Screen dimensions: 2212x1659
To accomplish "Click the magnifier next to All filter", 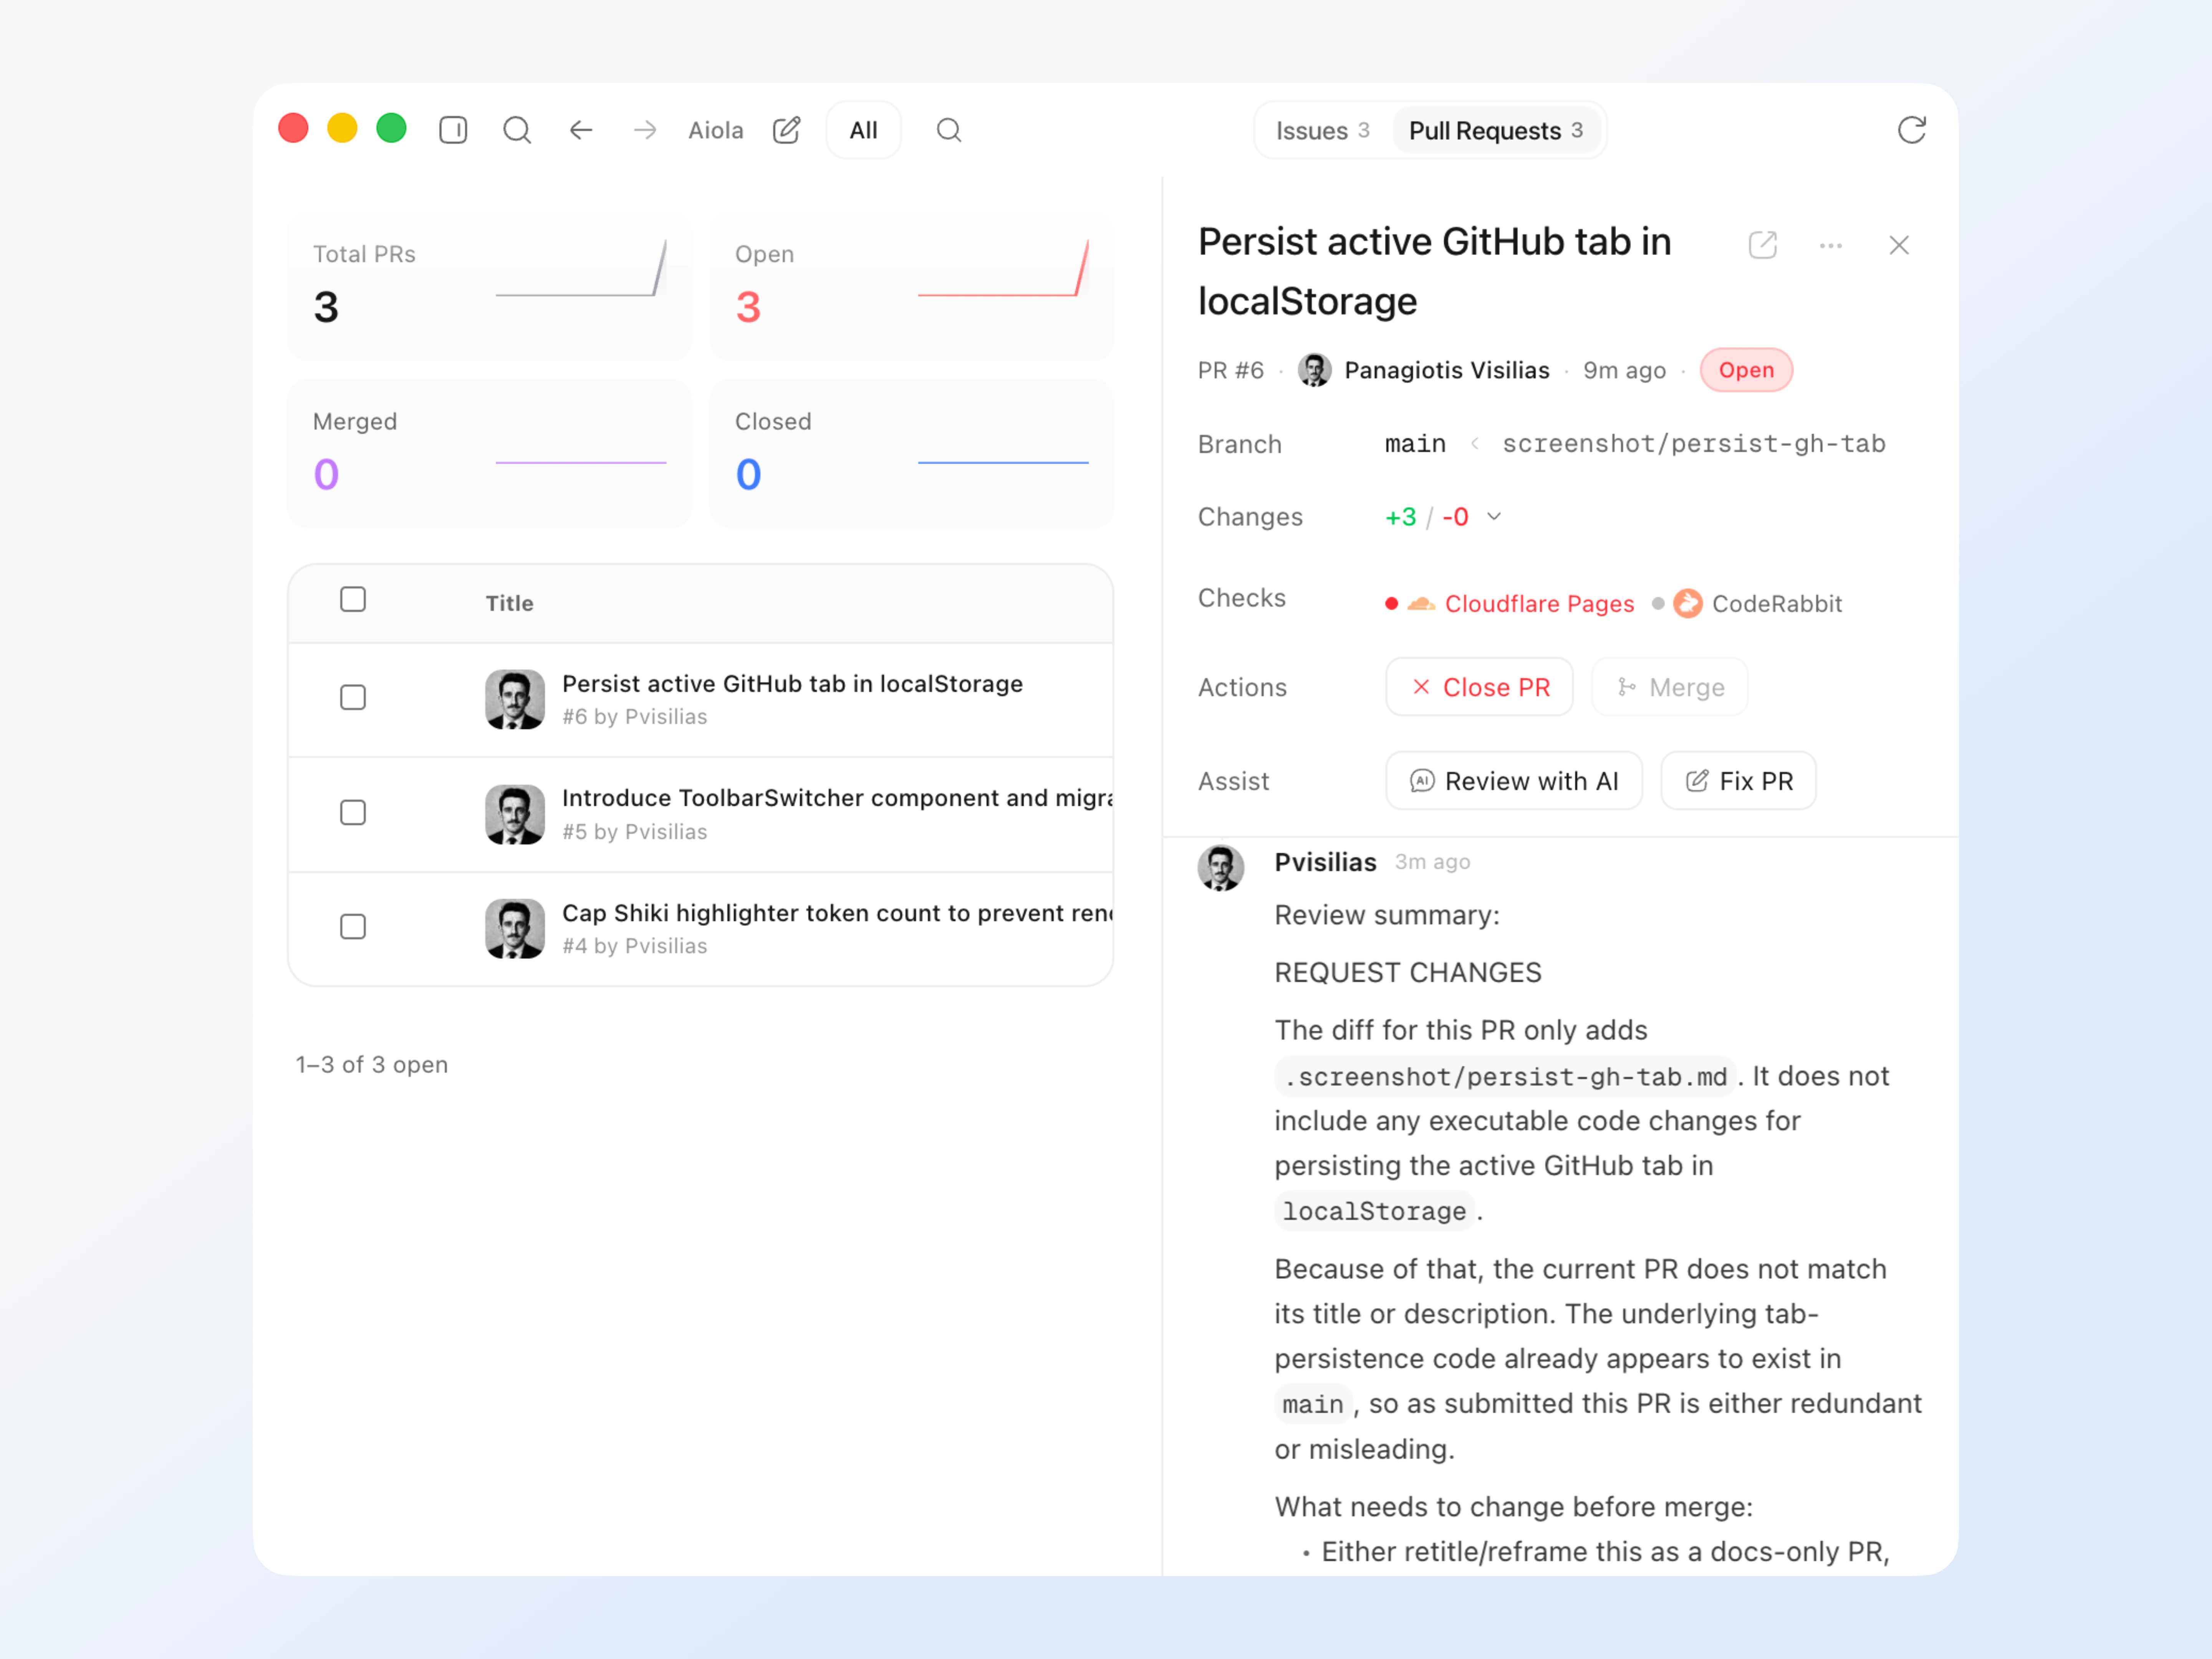I will coord(949,130).
